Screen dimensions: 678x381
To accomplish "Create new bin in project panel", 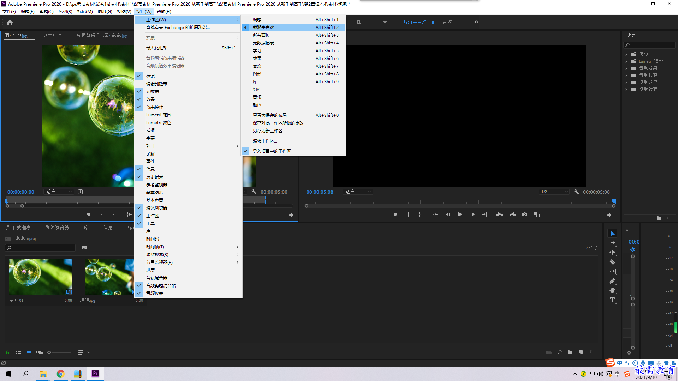I will coord(570,352).
